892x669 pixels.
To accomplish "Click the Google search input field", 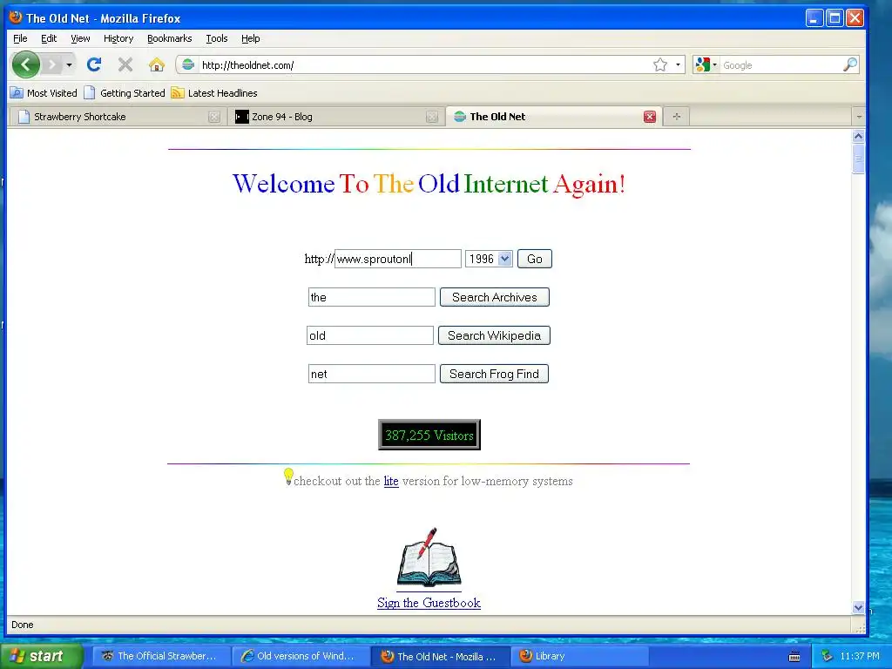I will [780, 65].
